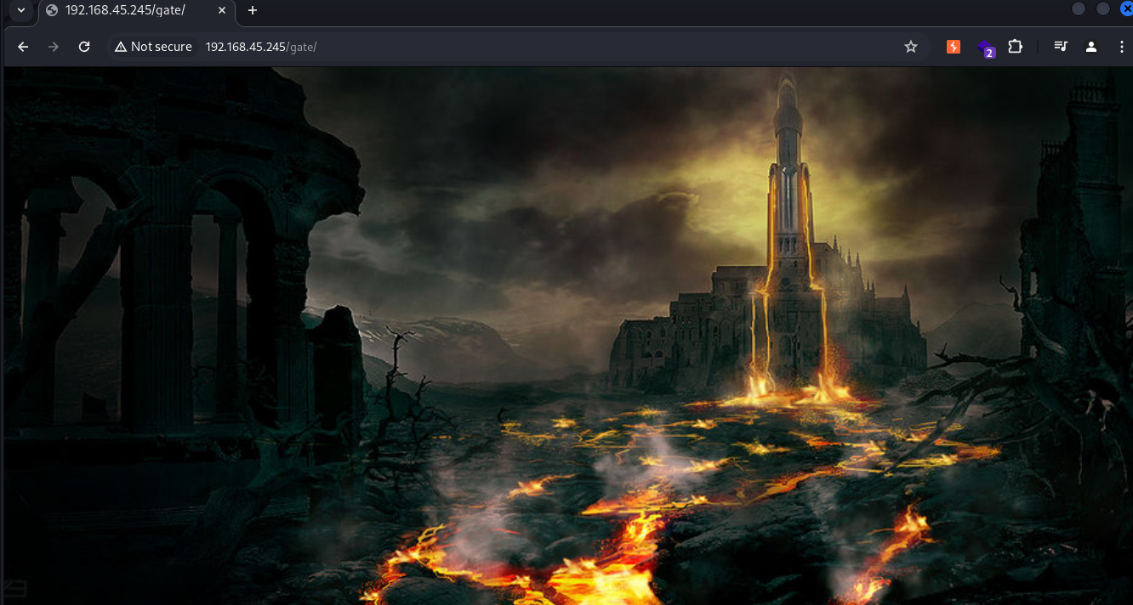Image resolution: width=1133 pixels, height=605 pixels.
Task: Go back to the previous page
Action: (x=23, y=47)
